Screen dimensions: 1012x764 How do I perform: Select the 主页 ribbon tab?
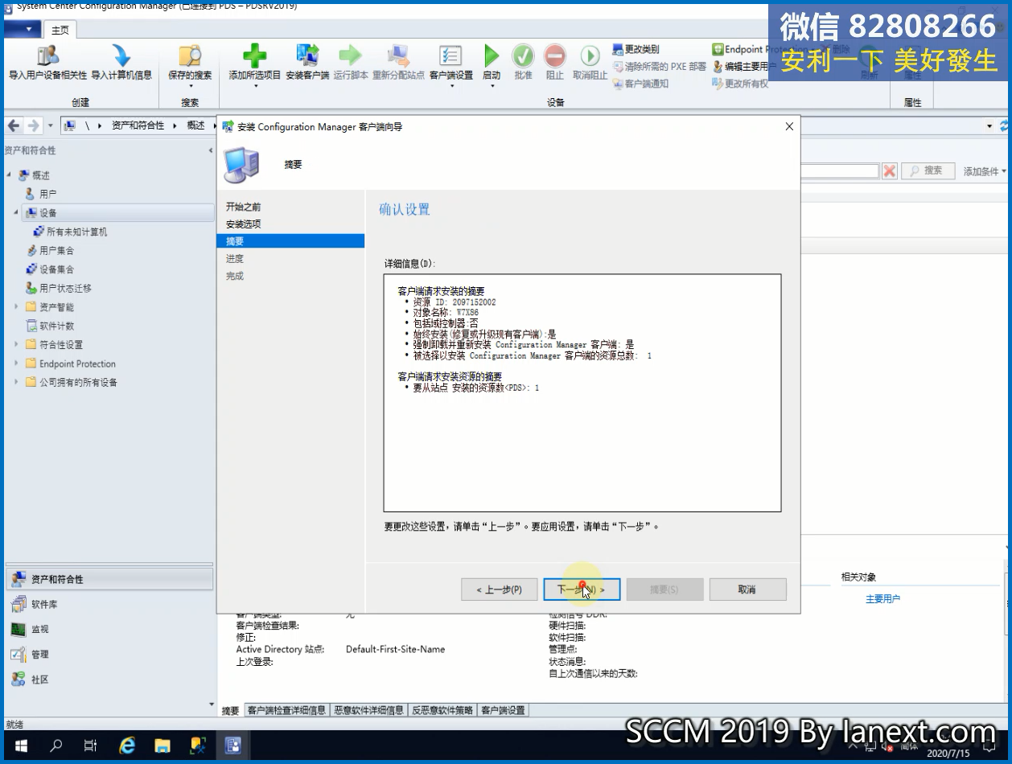click(x=60, y=30)
